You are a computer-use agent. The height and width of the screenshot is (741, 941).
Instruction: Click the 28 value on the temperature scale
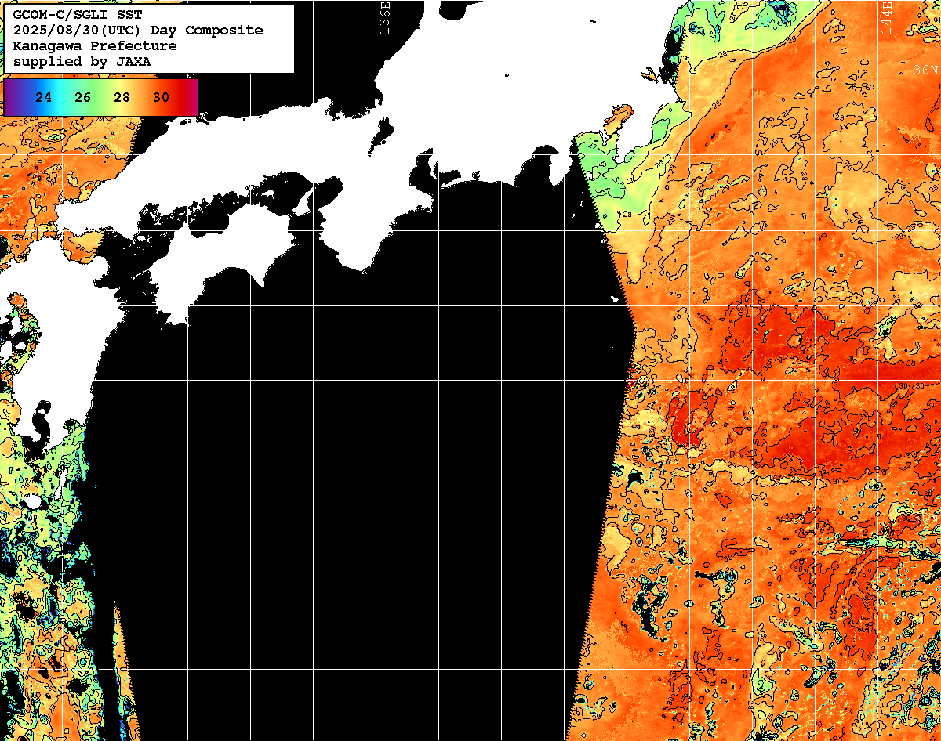tap(122, 98)
